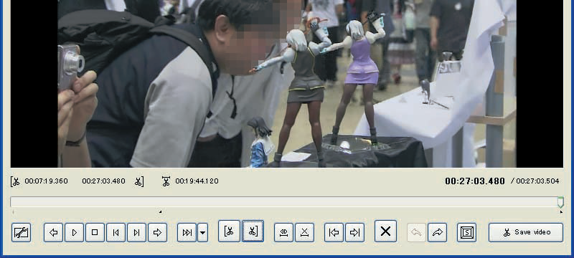This screenshot has height=258, width=574.
Task: Open the settings wrench tool button
Action: pyautogui.click(x=22, y=232)
